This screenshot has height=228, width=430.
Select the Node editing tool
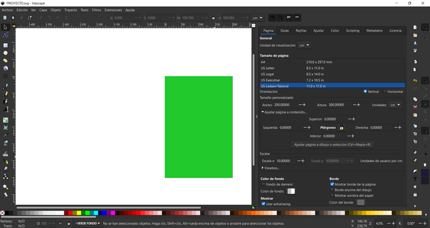click(x=6, y=35)
